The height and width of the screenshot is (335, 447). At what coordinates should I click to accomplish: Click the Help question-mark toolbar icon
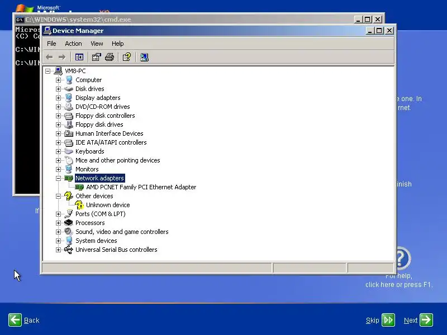pyautogui.click(x=127, y=58)
